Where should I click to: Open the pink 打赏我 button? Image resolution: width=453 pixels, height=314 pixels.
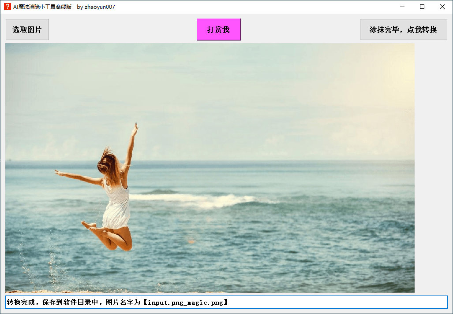[219, 30]
